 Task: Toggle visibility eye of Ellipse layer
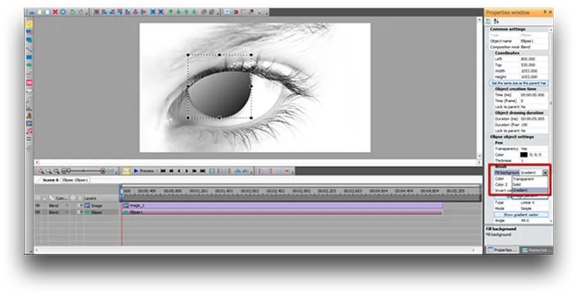pos(38,212)
